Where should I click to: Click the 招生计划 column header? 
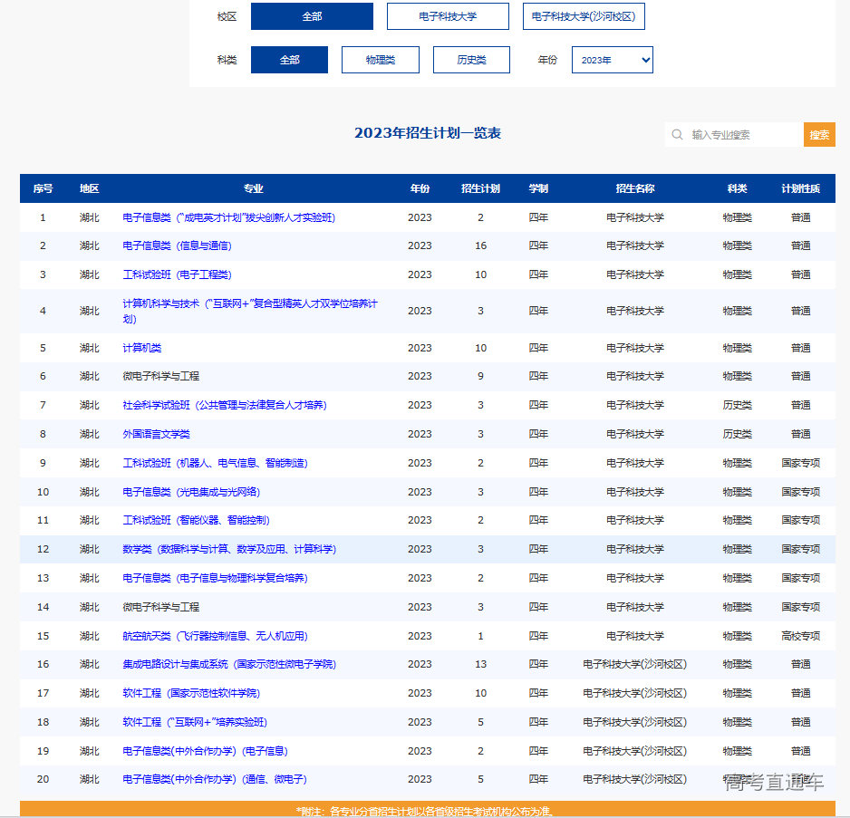point(480,188)
